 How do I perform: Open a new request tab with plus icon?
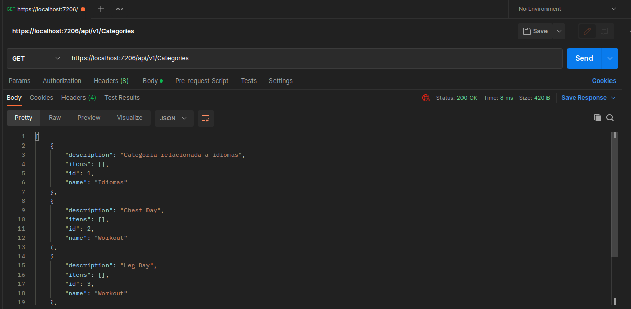(x=101, y=9)
